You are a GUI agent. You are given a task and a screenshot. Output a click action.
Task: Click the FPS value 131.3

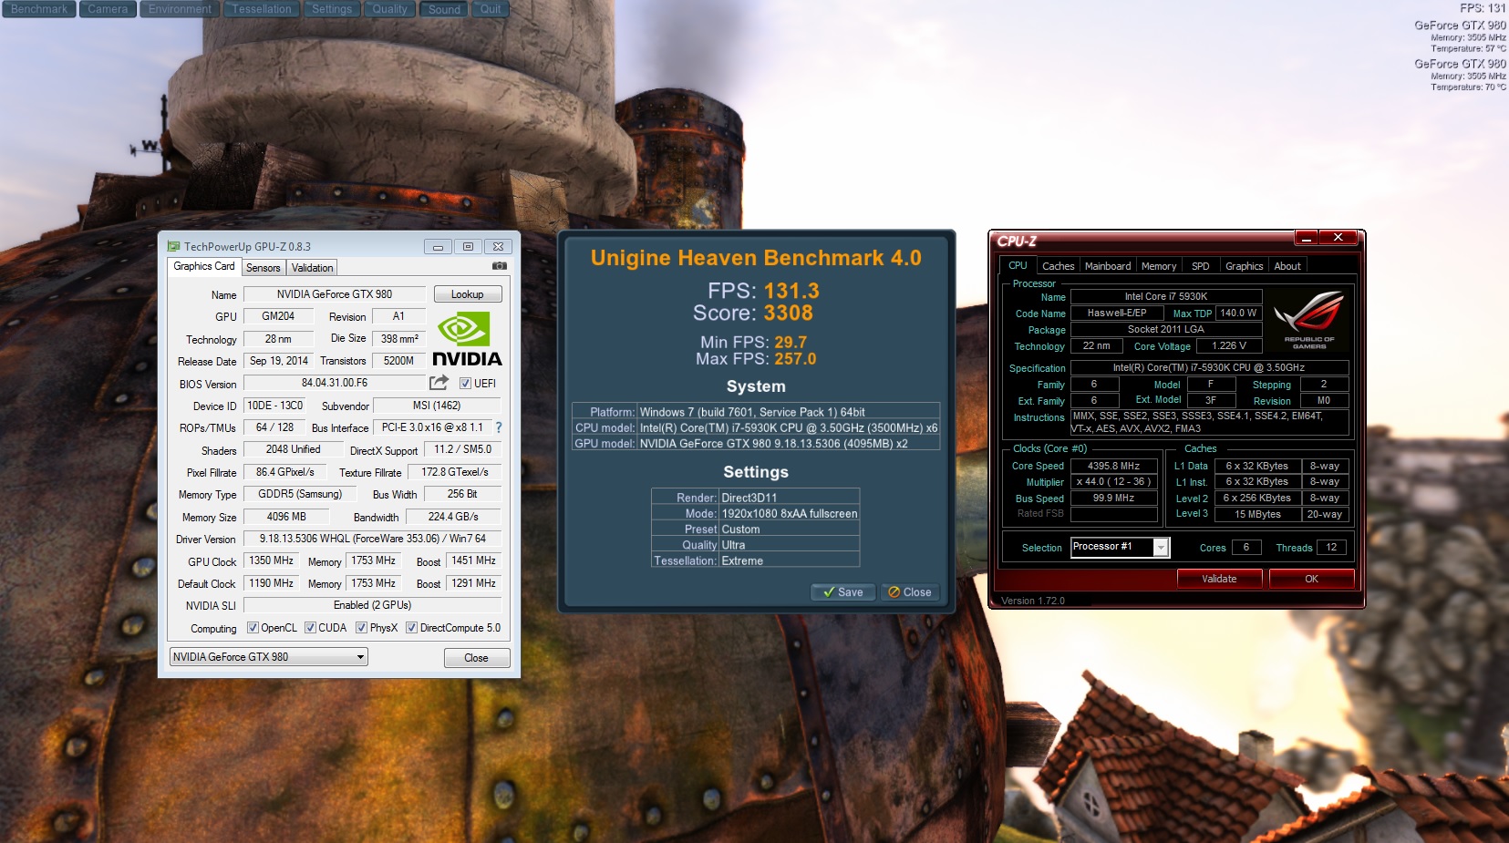tap(791, 291)
